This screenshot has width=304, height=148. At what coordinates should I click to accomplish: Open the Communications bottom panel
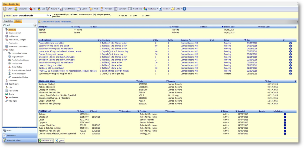(x=19, y=140)
